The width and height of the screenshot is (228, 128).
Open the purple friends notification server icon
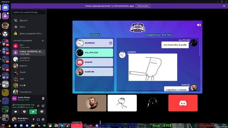click(5, 16)
